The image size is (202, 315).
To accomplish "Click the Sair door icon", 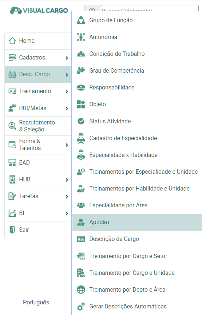I will (12, 230).
